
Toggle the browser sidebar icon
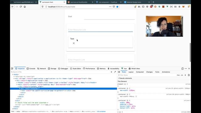pyautogui.click(x=143, y=7)
